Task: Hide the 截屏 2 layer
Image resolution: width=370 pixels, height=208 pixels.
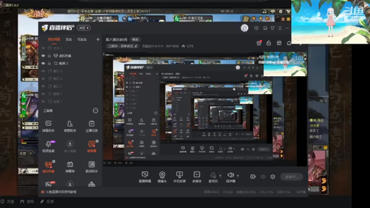Action: [x=43, y=63]
